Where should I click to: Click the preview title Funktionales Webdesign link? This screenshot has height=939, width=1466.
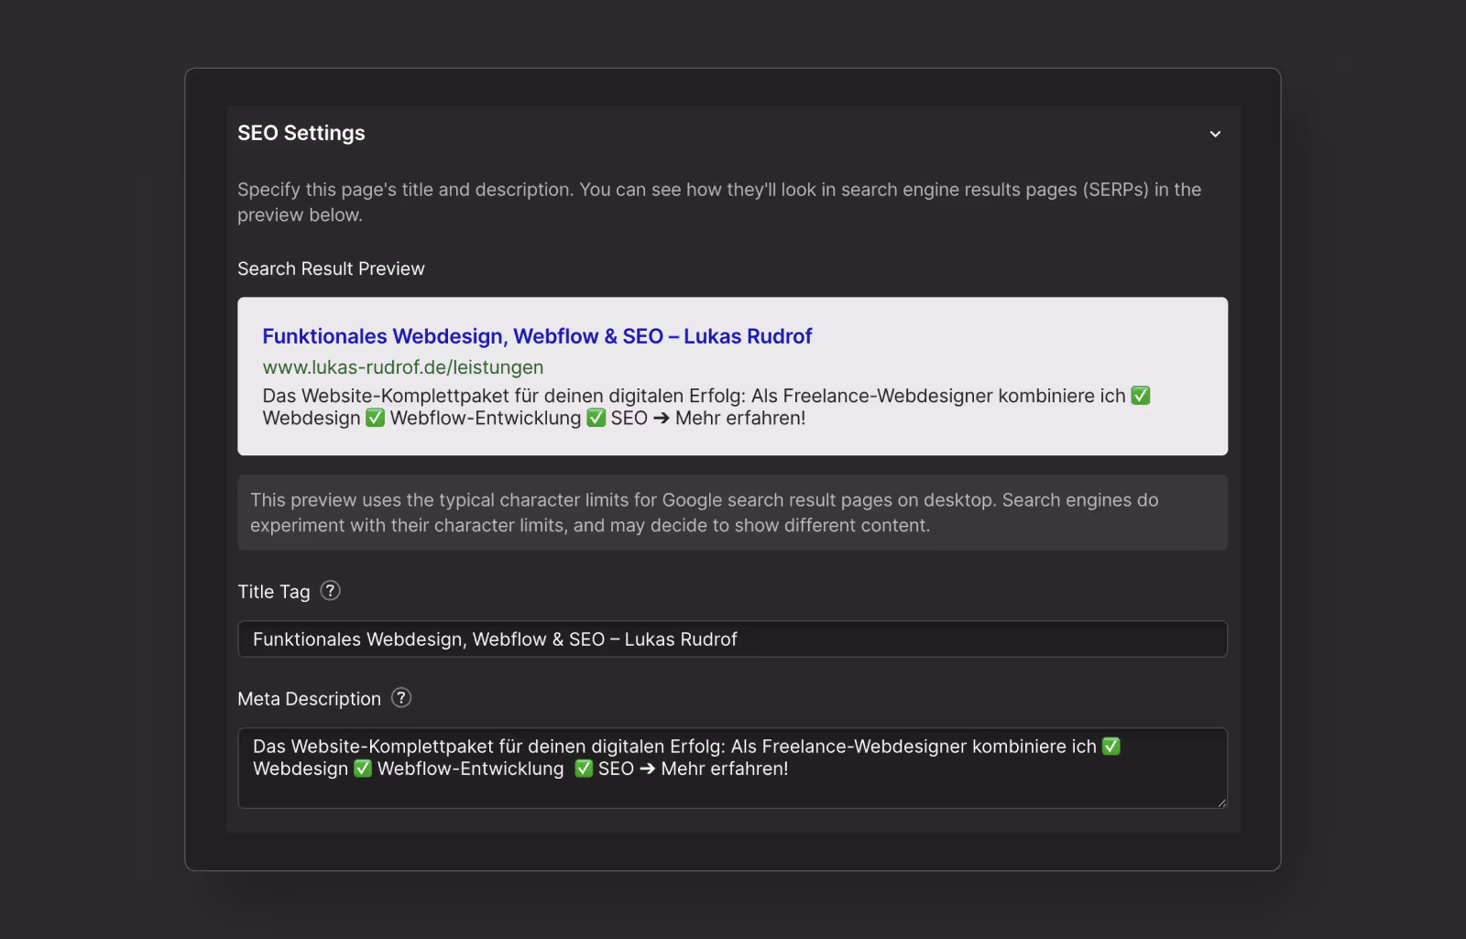(x=537, y=336)
